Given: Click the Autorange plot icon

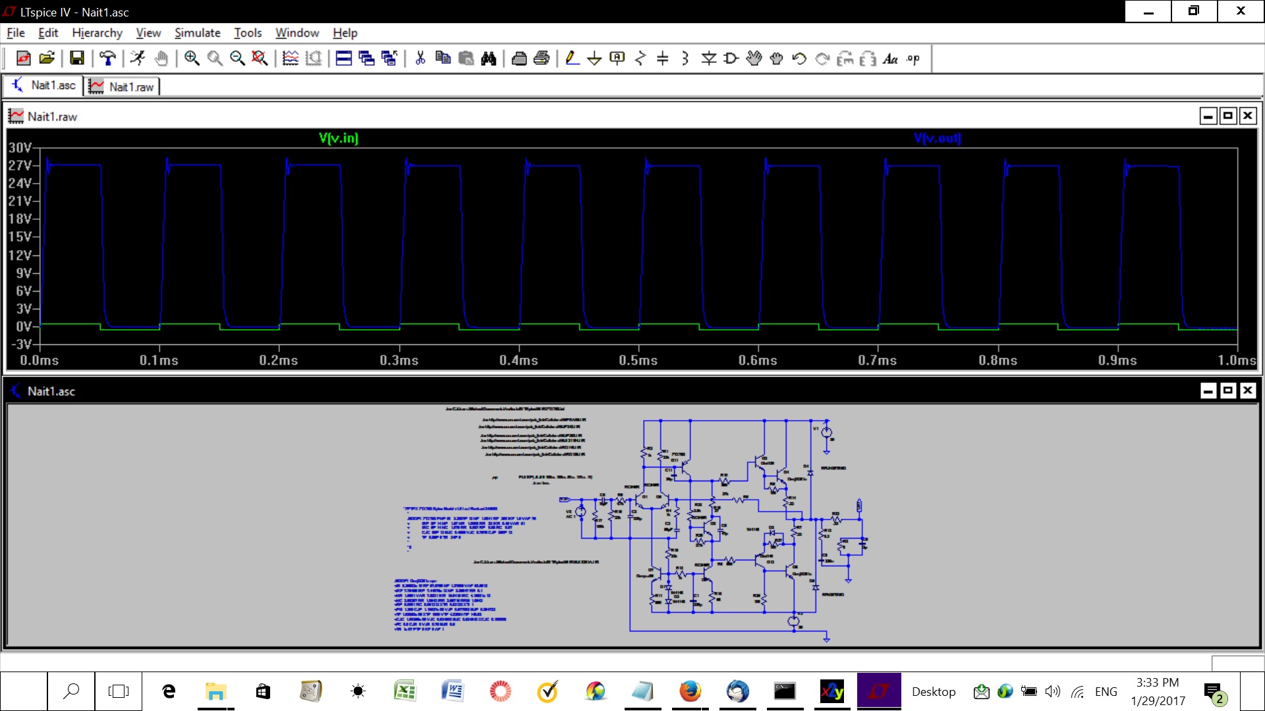Looking at the screenshot, I should (291, 59).
